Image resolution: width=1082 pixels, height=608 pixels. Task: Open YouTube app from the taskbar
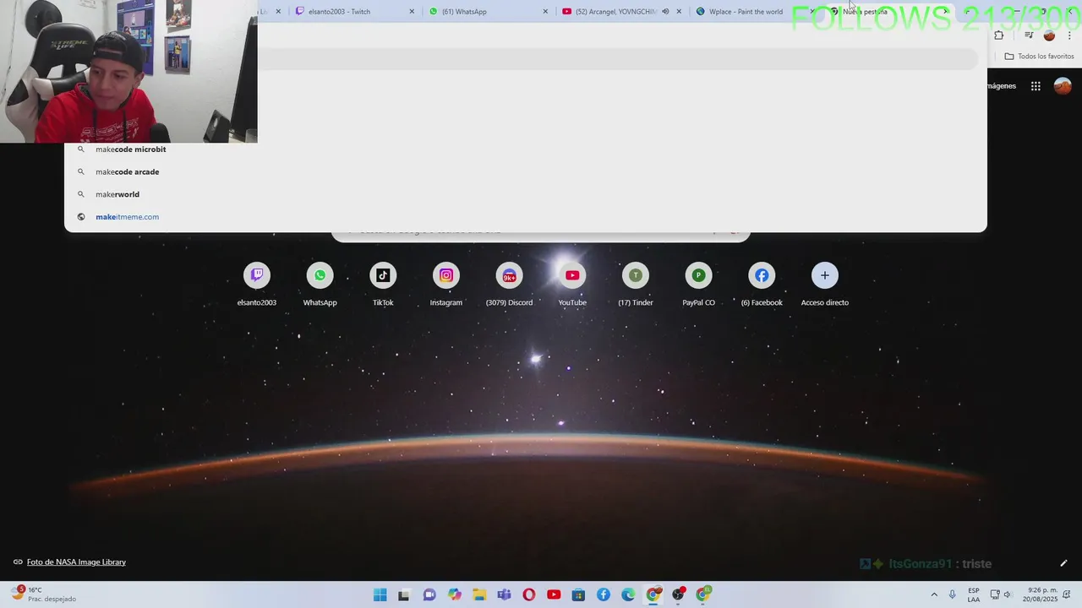click(554, 594)
